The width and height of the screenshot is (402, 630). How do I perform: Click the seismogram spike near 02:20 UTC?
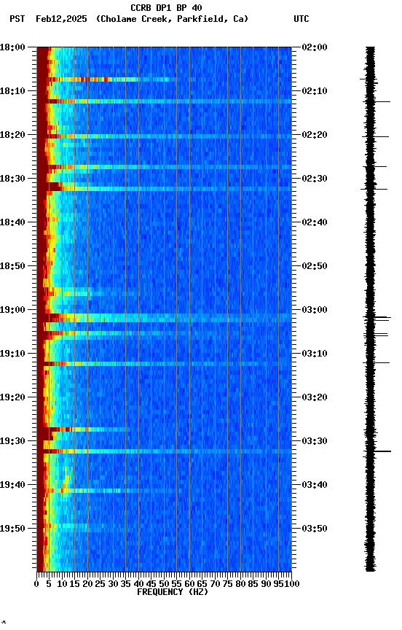(376, 137)
